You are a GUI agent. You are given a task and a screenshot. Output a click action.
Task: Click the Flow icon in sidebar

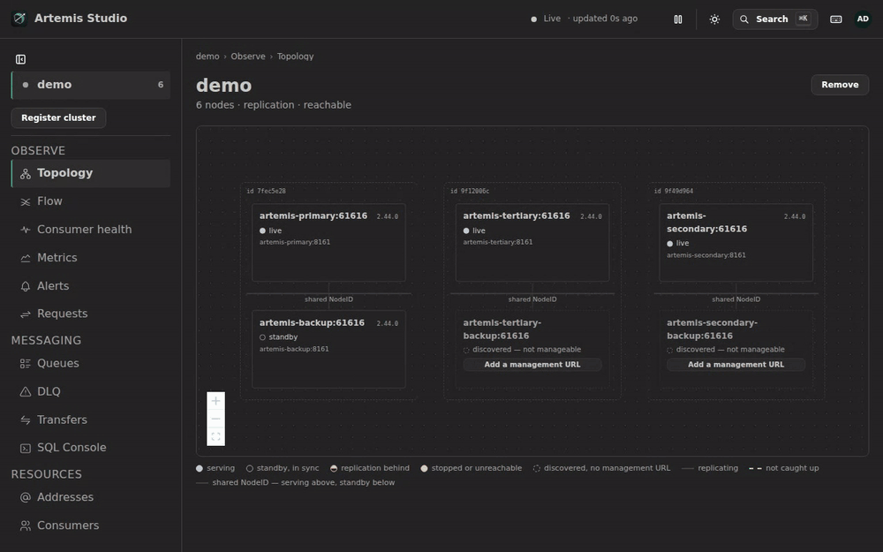[26, 201]
